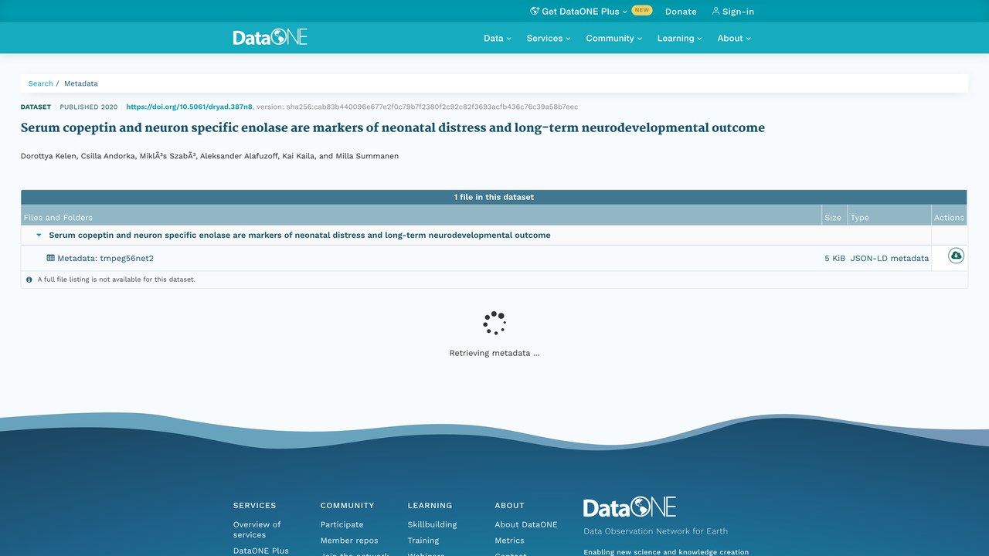Open the Overview of services footer link
Viewport: 989px width, 556px height.
pos(257,529)
